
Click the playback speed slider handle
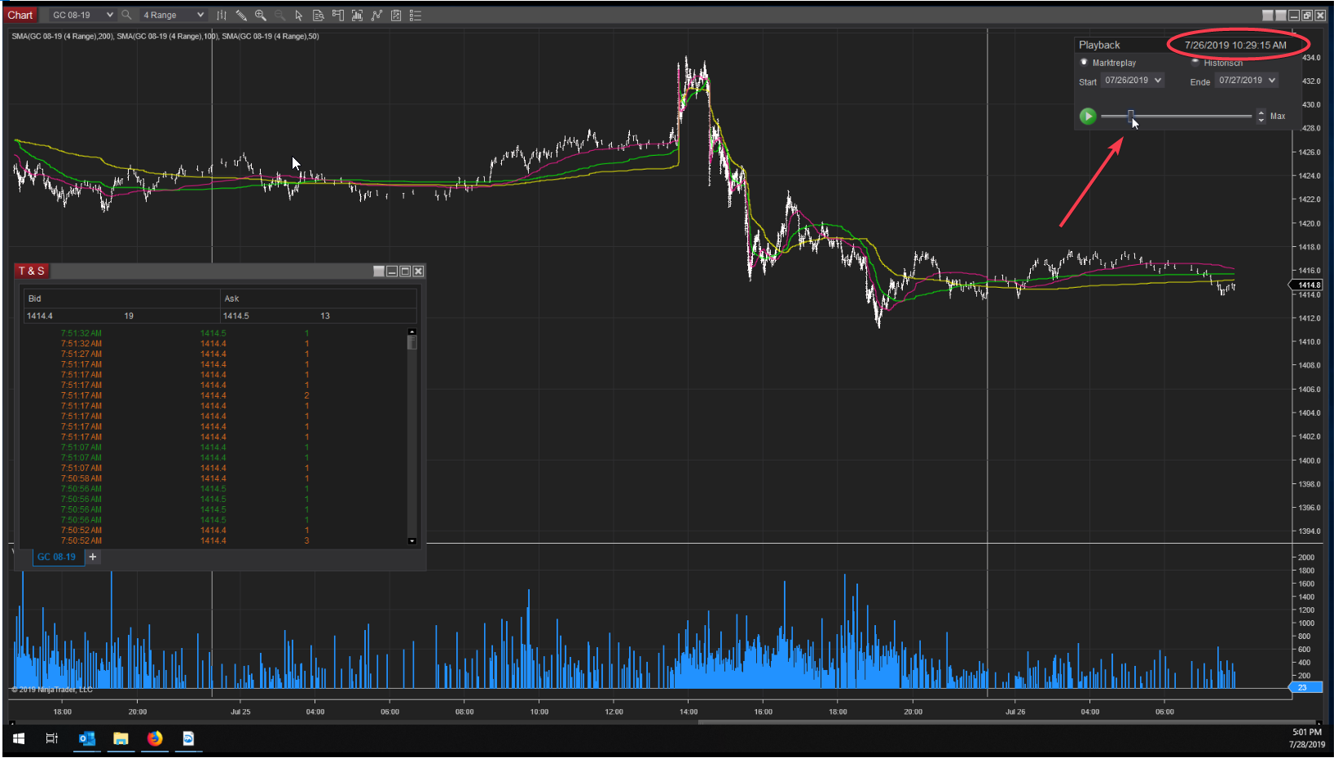point(1130,116)
